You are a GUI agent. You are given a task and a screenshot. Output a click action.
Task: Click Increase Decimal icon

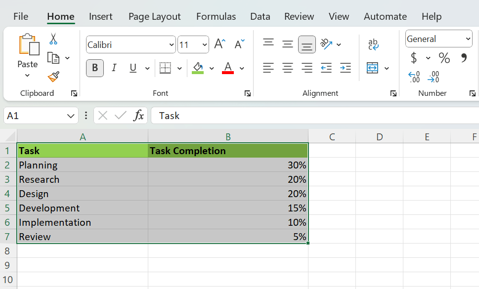point(414,77)
